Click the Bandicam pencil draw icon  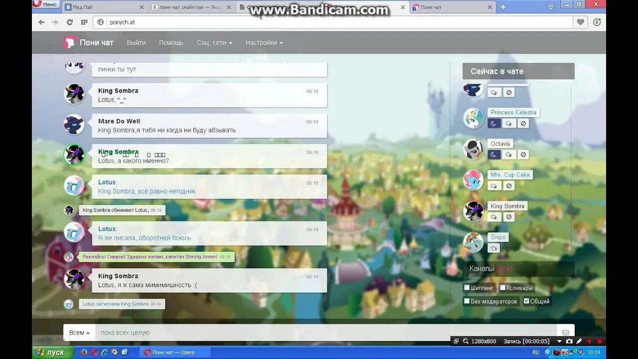point(579,341)
